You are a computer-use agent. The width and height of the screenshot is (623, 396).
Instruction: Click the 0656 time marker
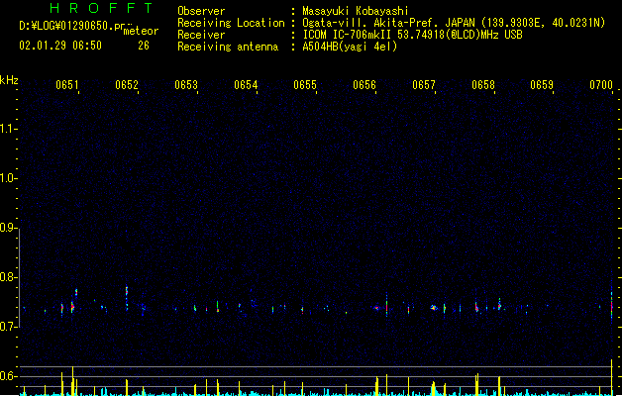[x=364, y=85]
